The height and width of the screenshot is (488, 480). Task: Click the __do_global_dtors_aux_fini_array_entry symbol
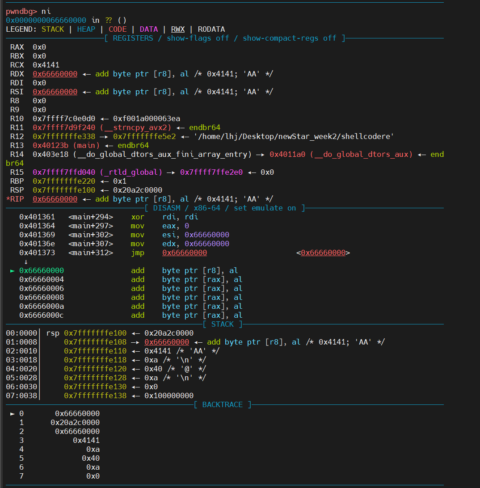(x=162, y=154)
